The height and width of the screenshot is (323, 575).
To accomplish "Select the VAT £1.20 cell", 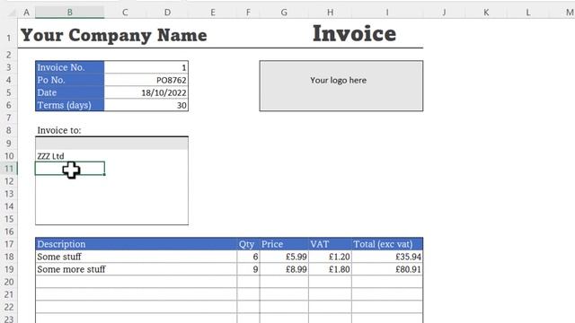I will 330,257.
